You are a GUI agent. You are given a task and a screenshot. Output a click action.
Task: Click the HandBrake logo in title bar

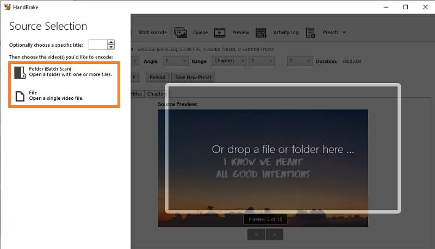7,7
